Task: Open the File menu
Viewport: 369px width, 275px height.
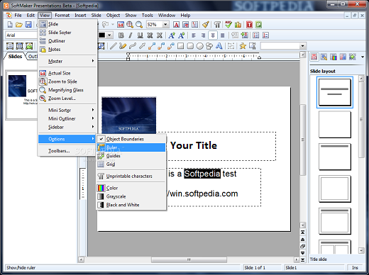Action: click(x=18, y=16)
